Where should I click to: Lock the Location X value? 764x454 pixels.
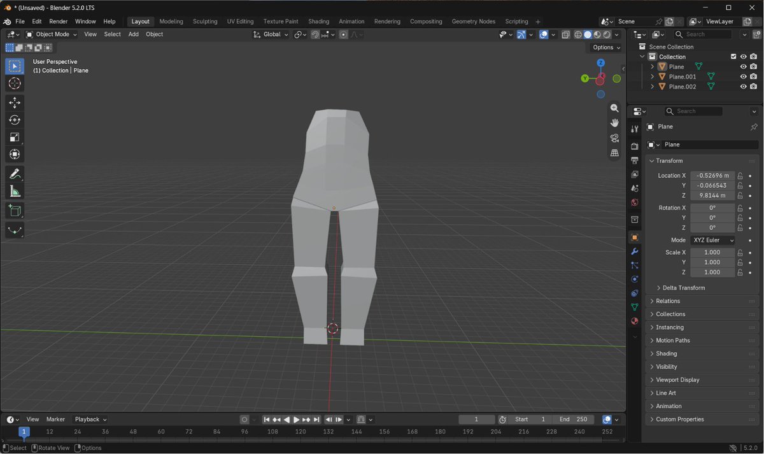740,176
